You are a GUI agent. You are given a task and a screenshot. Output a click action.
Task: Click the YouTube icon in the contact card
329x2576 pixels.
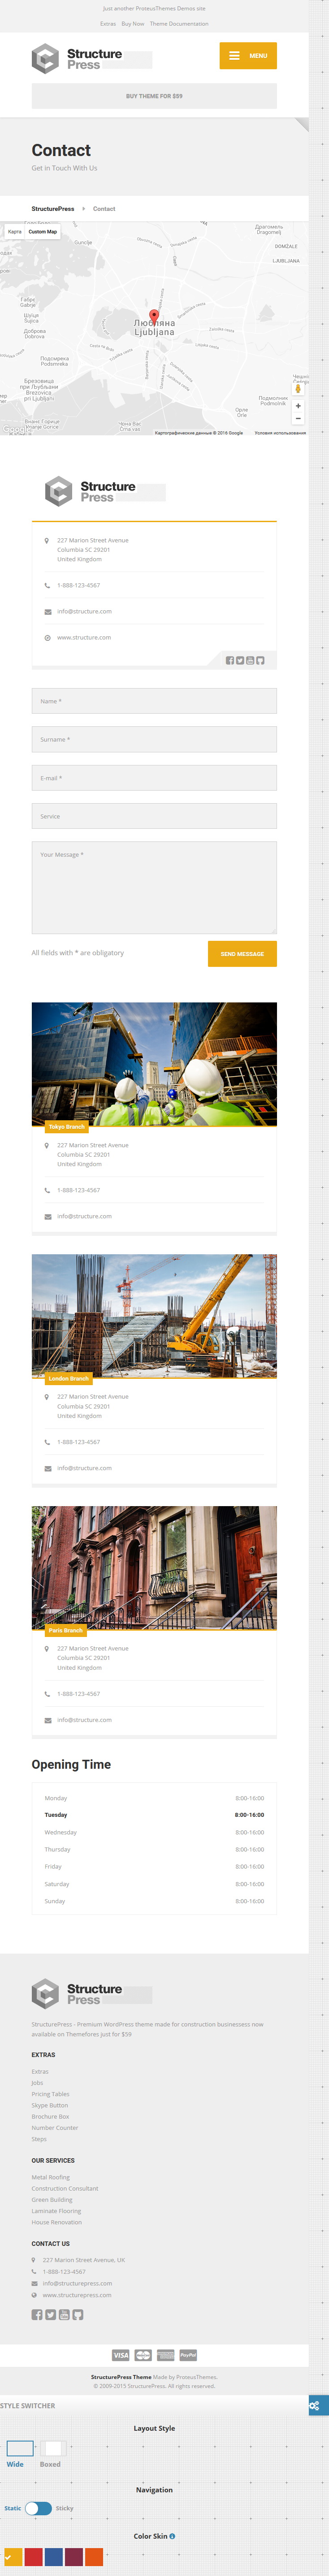(x=250, y=660)
